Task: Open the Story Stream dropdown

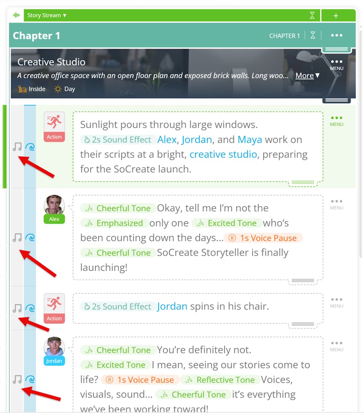Action: [47, 16]
